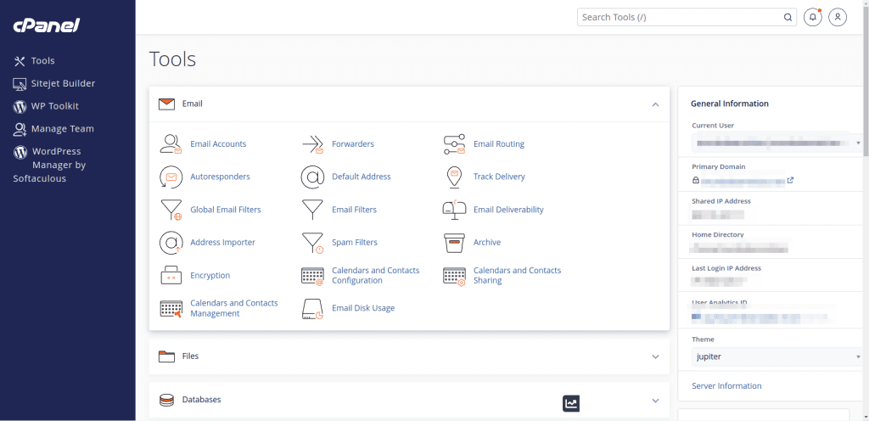This screenshot has width=869, height=421.
Task: Open the Track Delivery link
Action: coord(499,177)
